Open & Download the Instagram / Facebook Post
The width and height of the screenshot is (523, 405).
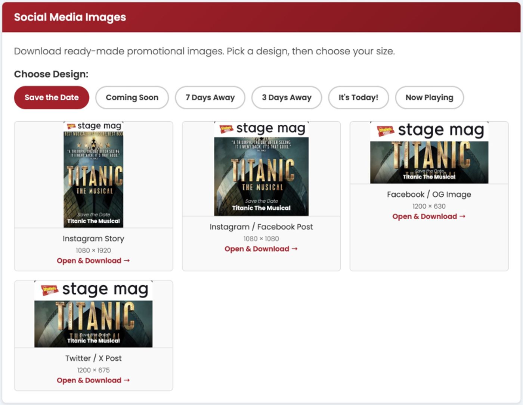click(261, 249)
